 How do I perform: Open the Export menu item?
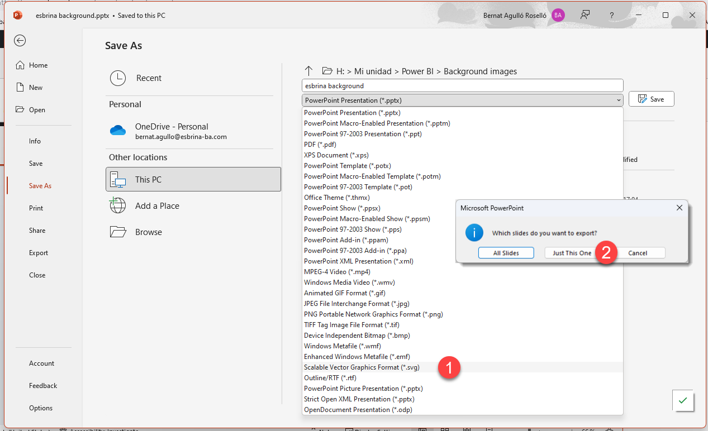point(39,253)
